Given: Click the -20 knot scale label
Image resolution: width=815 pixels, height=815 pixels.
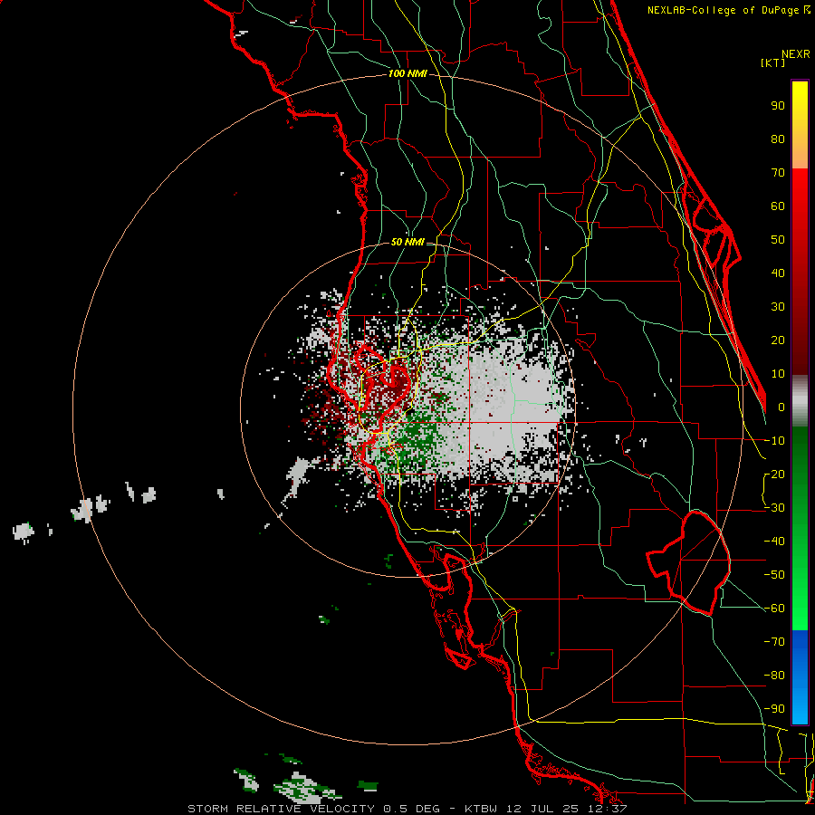Looking at the screenshot, I should [x=774, y=475].
